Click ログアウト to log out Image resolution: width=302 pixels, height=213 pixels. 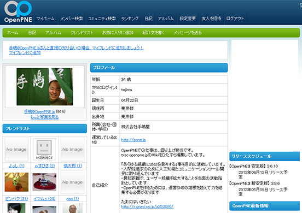(x=235, y=19)
